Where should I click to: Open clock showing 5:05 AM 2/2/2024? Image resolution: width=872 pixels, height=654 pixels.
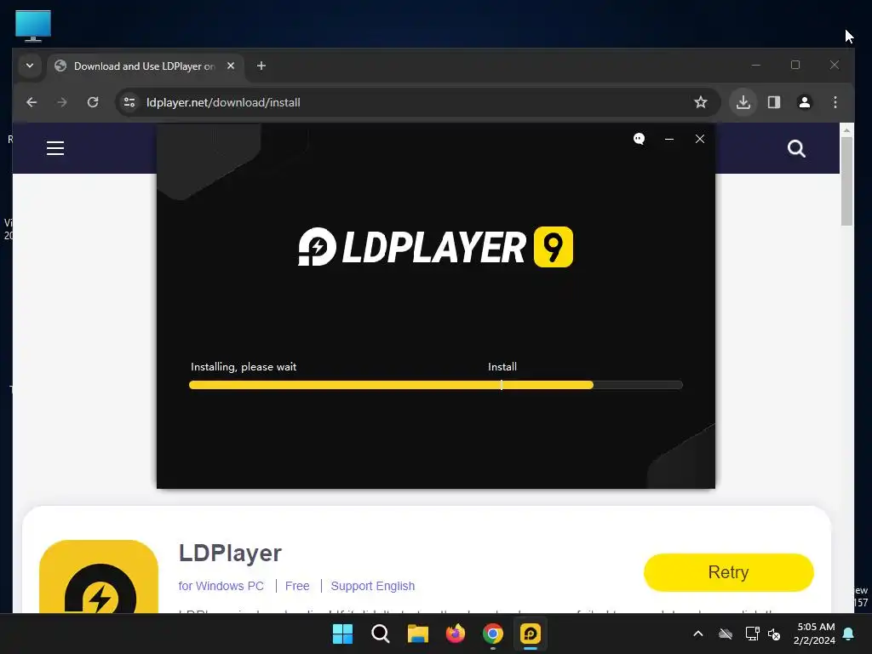point(815,634)
